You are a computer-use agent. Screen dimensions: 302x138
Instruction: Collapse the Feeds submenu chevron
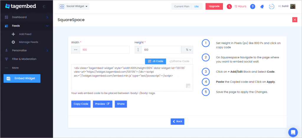point(47,26)
